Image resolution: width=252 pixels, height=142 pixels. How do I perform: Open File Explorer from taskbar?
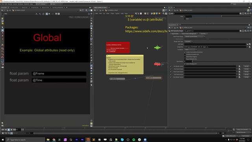[48, 140]
